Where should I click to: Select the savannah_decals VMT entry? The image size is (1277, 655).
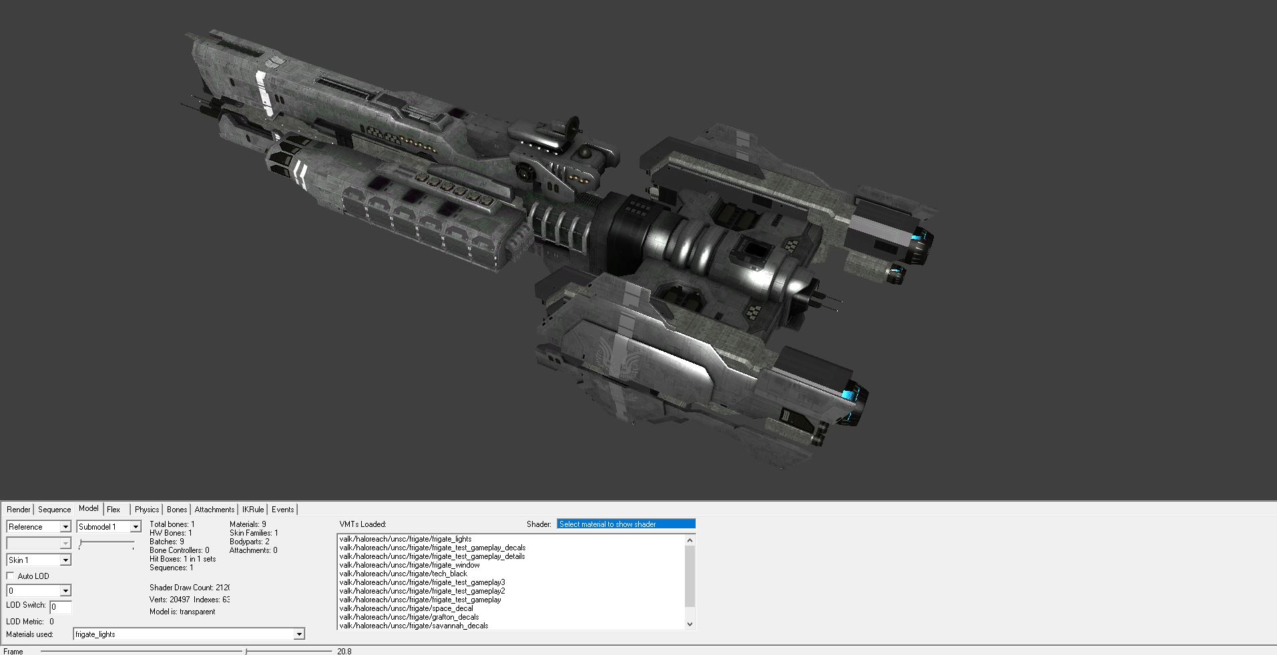point(413,626)
